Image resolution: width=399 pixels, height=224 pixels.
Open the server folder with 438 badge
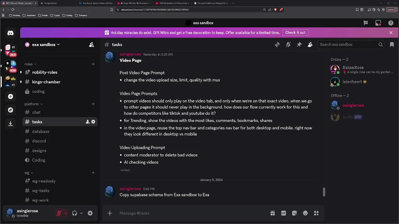tap(10, 66)
